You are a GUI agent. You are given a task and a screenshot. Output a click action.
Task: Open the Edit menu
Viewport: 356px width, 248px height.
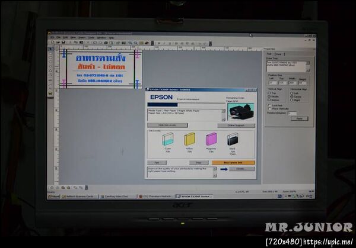(65, 37)
